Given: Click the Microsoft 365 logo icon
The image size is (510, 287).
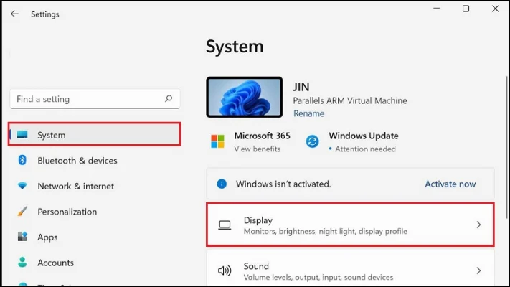Looking at the screenshot, I should coord(217,141).
